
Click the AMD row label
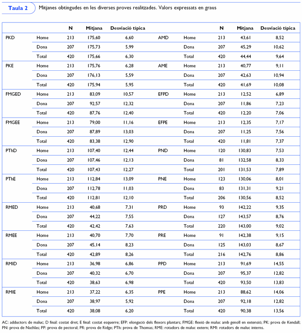(163, 38)
